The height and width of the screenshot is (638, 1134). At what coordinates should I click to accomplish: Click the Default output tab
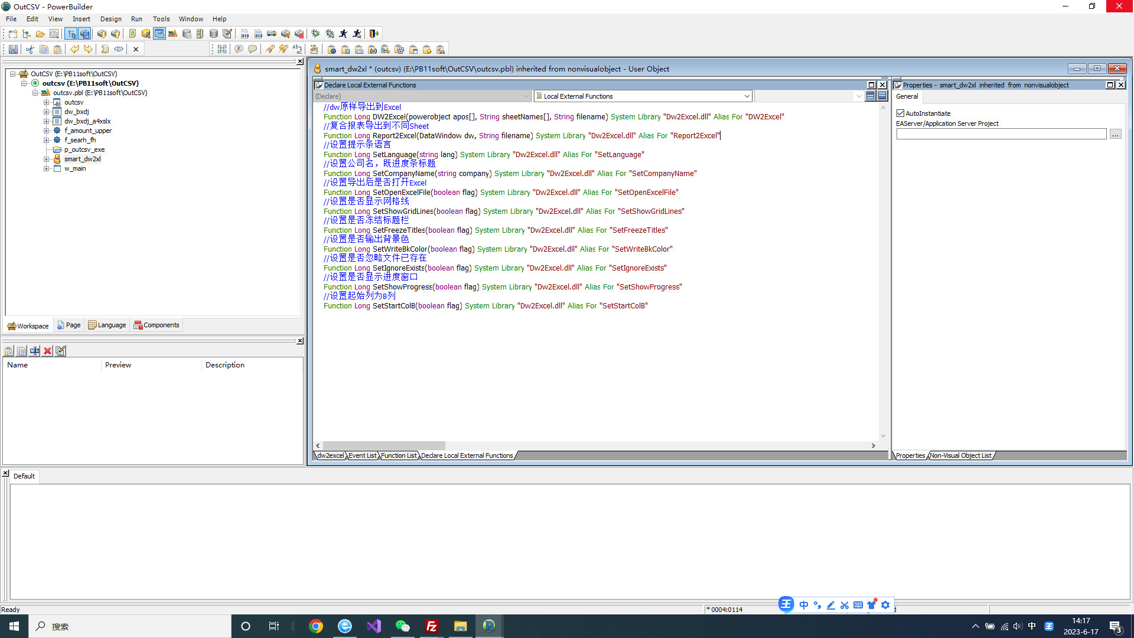(24, 476)
